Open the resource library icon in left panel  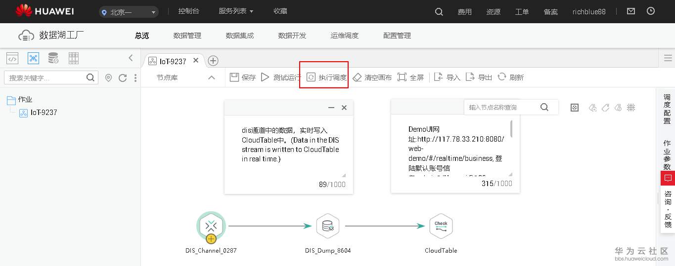tap(74, 58)
